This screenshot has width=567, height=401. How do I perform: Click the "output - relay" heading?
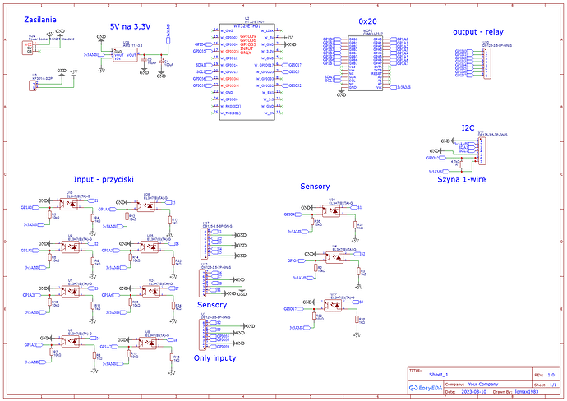click(478, 32)
